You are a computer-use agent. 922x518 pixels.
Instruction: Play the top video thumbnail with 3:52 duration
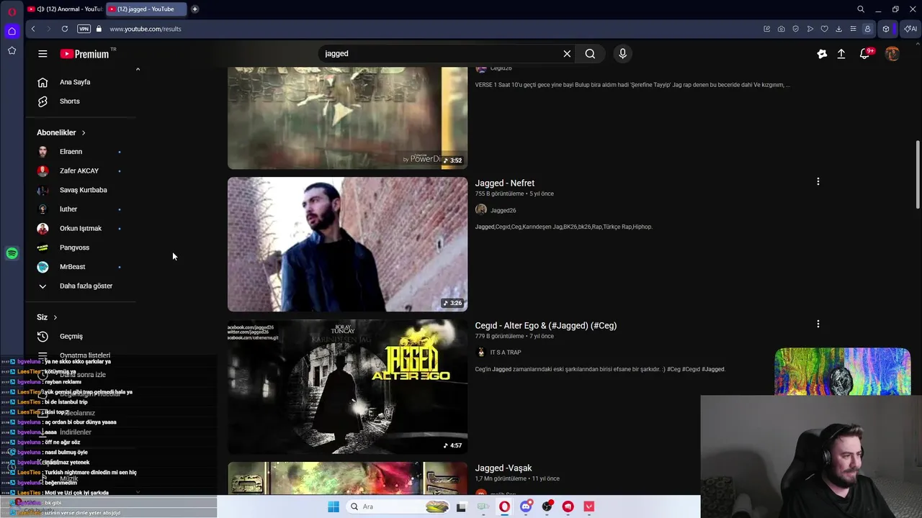tap(347, 118)
